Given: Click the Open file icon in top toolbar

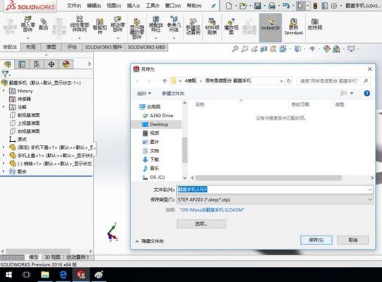Looking at the screenshot, I should 243,6.
